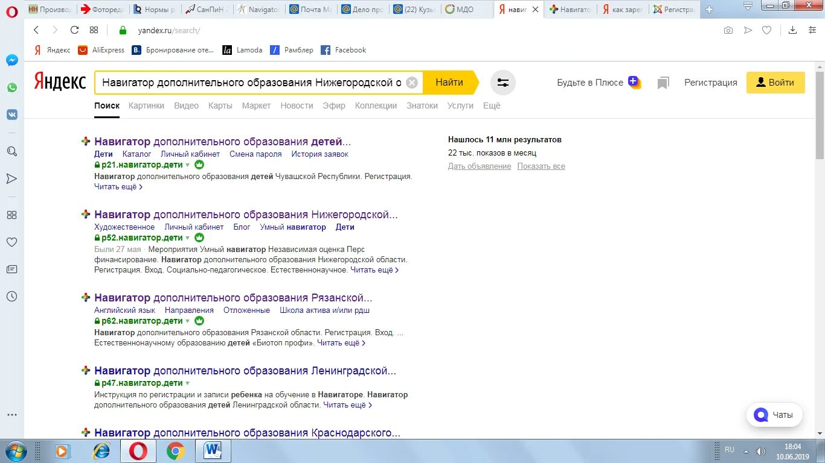This screenshot has width=825, height=463.
Task: Open Facebook Messenger in the Opera sidebar
Action: (x=12, y=60)
